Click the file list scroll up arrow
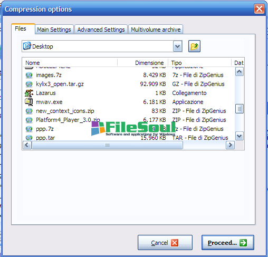 (240, 72)
